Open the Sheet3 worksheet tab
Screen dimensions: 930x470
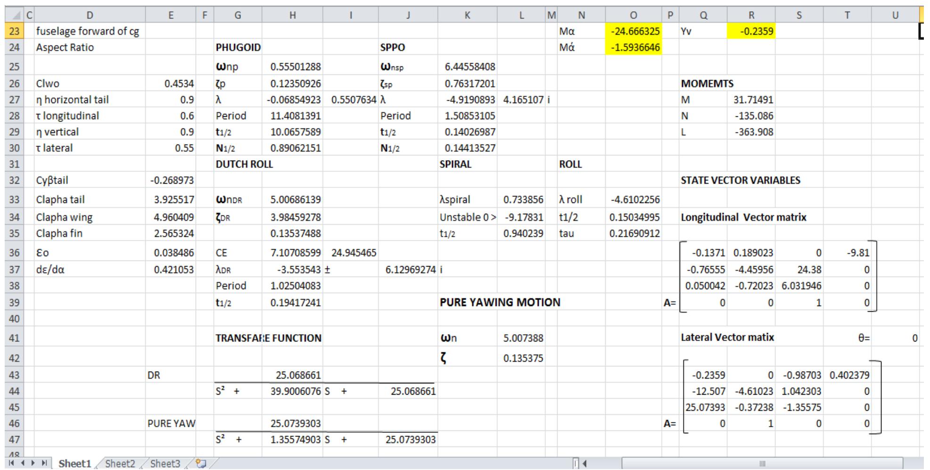tap(165, 463)
